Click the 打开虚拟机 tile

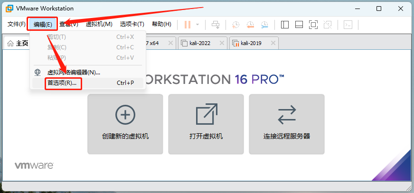(x=206, y=124)
